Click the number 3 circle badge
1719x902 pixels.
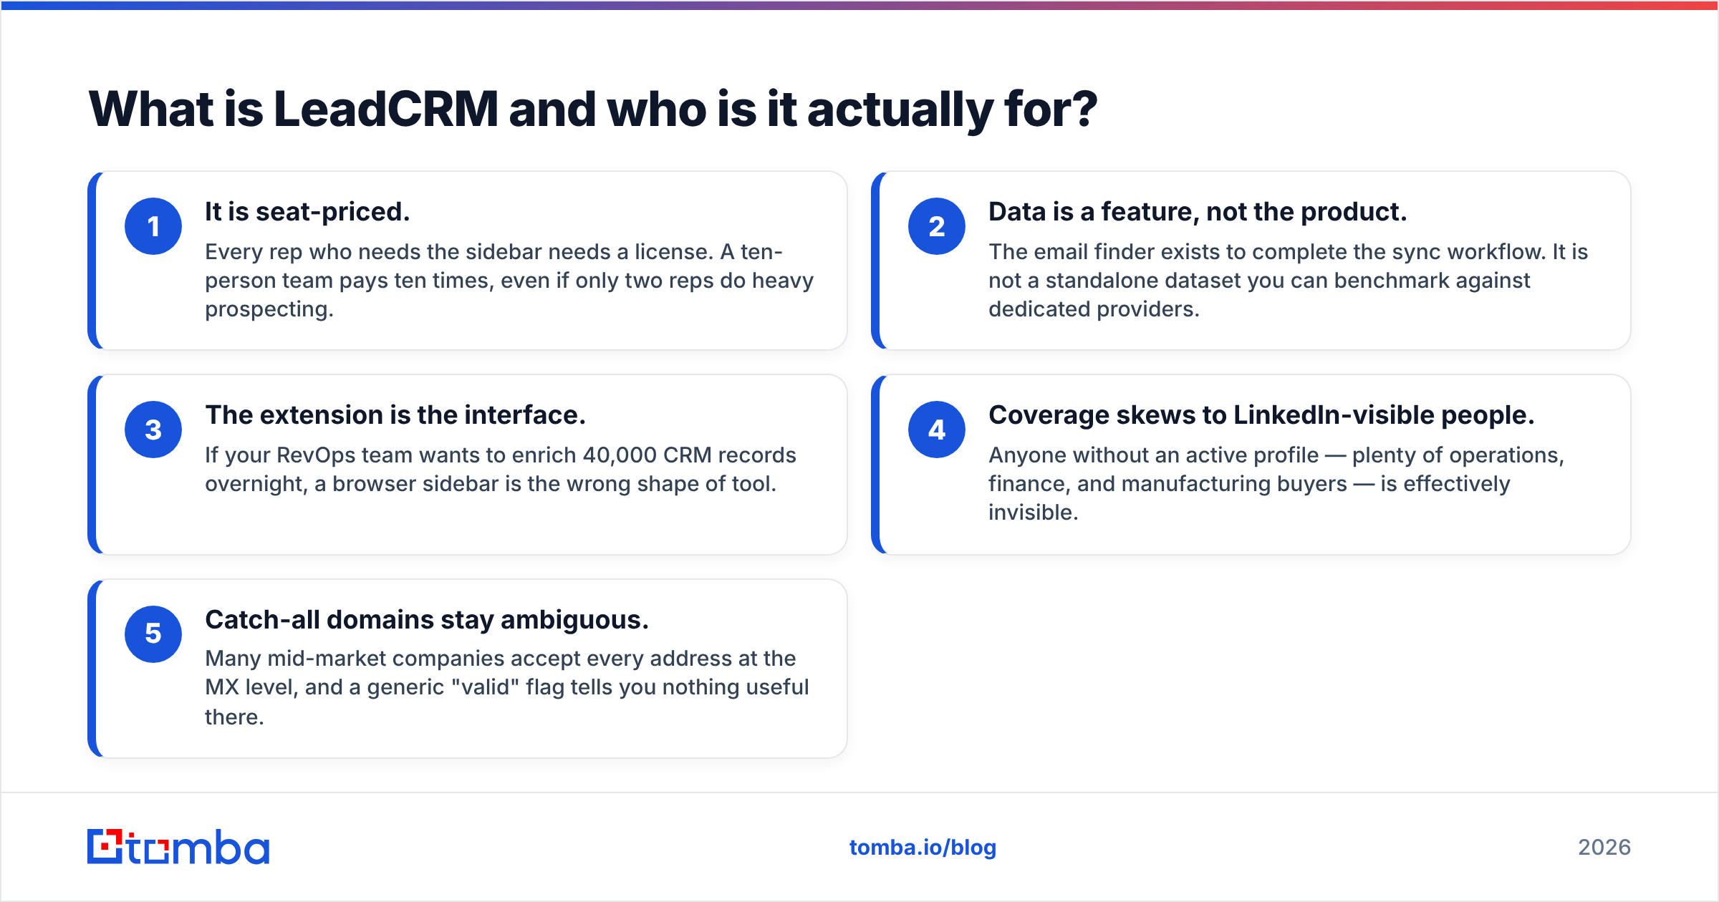[x=153, y=430]
